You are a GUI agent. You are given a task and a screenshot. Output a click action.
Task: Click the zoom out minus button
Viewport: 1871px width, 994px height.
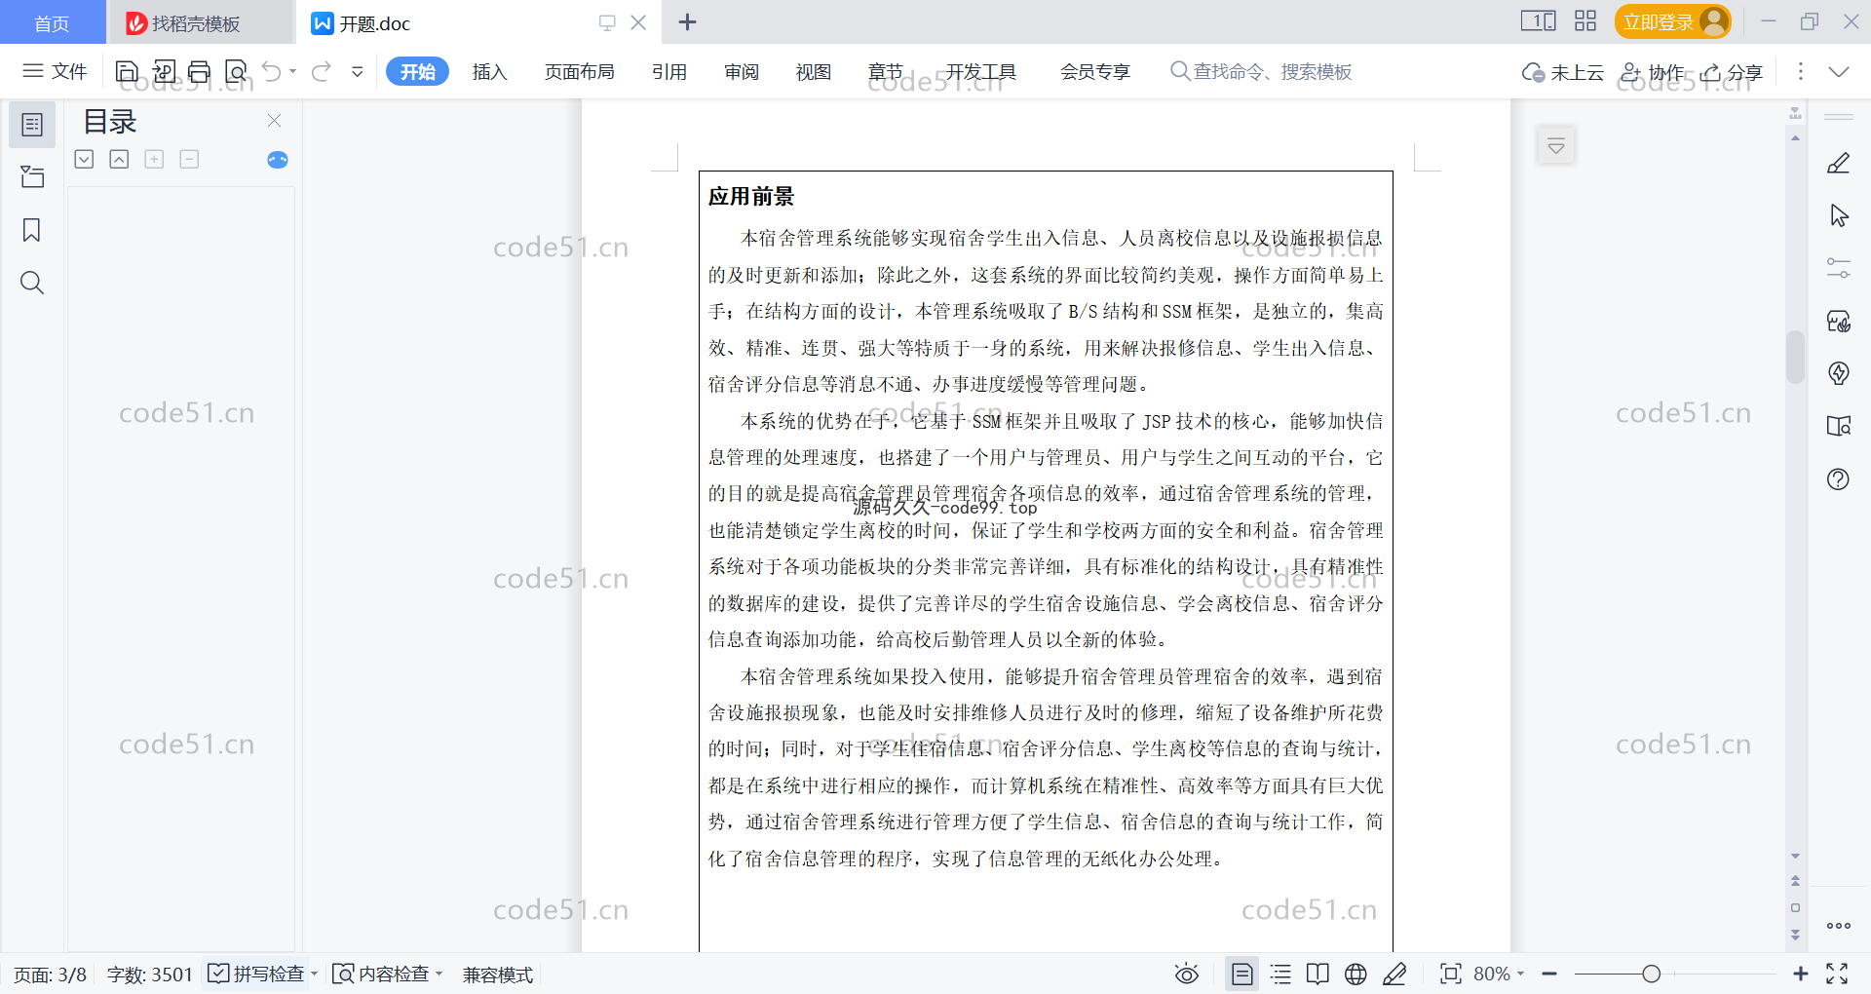click(1549, 974)
